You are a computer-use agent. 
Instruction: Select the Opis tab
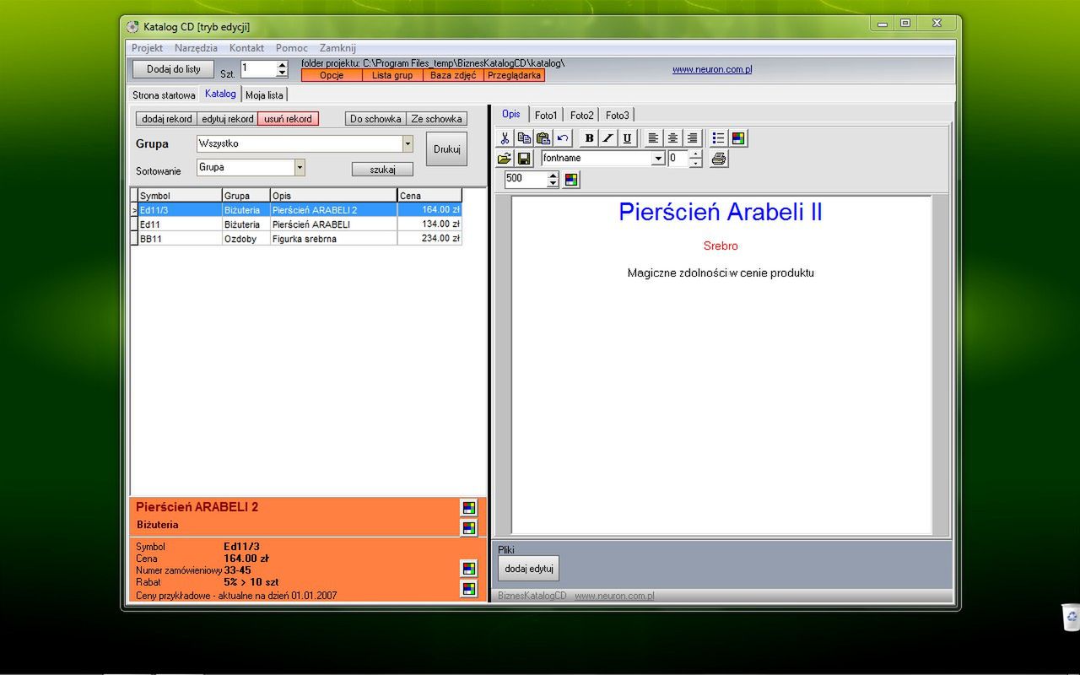click(x=511, y=114)
